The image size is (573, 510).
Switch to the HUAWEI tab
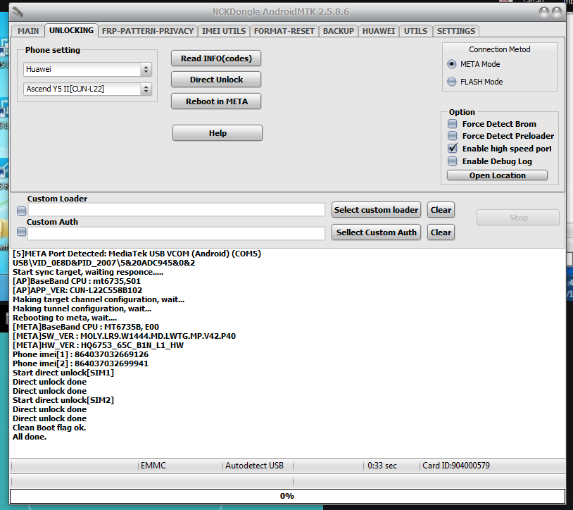click(x=379, y=31)
